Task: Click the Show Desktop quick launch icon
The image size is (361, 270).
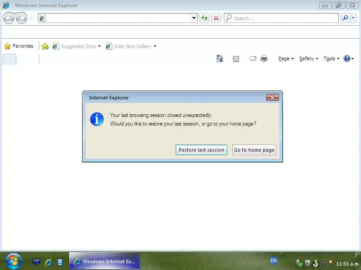Action: pyautogui.click(x=37, y=262)
